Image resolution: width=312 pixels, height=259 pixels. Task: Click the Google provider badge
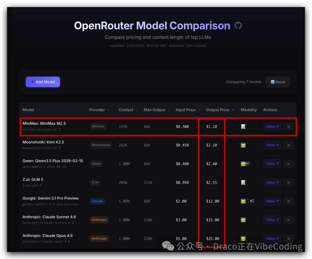(x=97, y=201)
